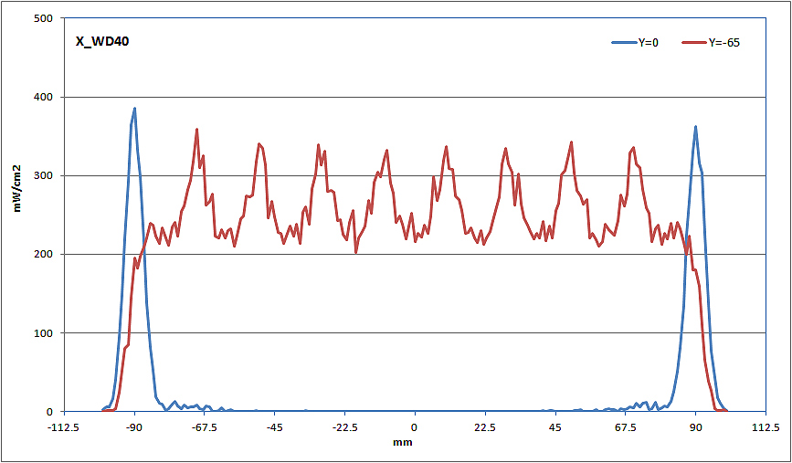Screen dimensions: 792x463
Task: Click the 300 vertical axis tick label
Action: tap(42, 175)
